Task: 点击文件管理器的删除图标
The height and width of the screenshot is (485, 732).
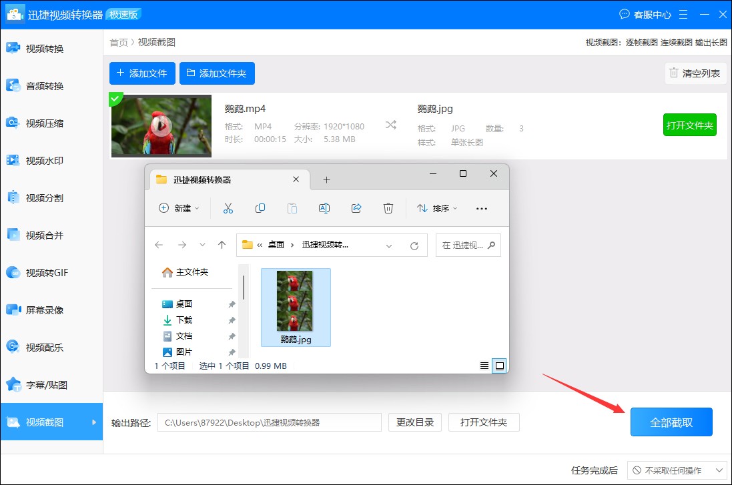Action: tap(388, 208)
